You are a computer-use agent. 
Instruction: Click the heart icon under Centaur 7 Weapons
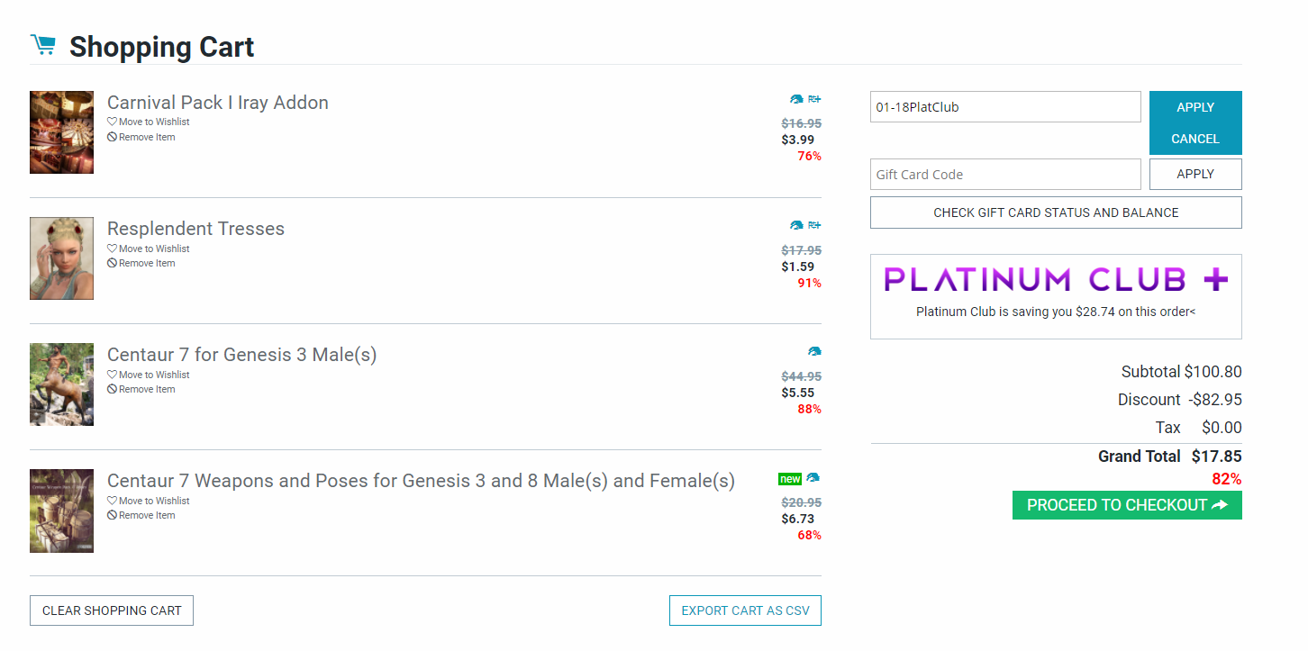(x=113, y=501)
